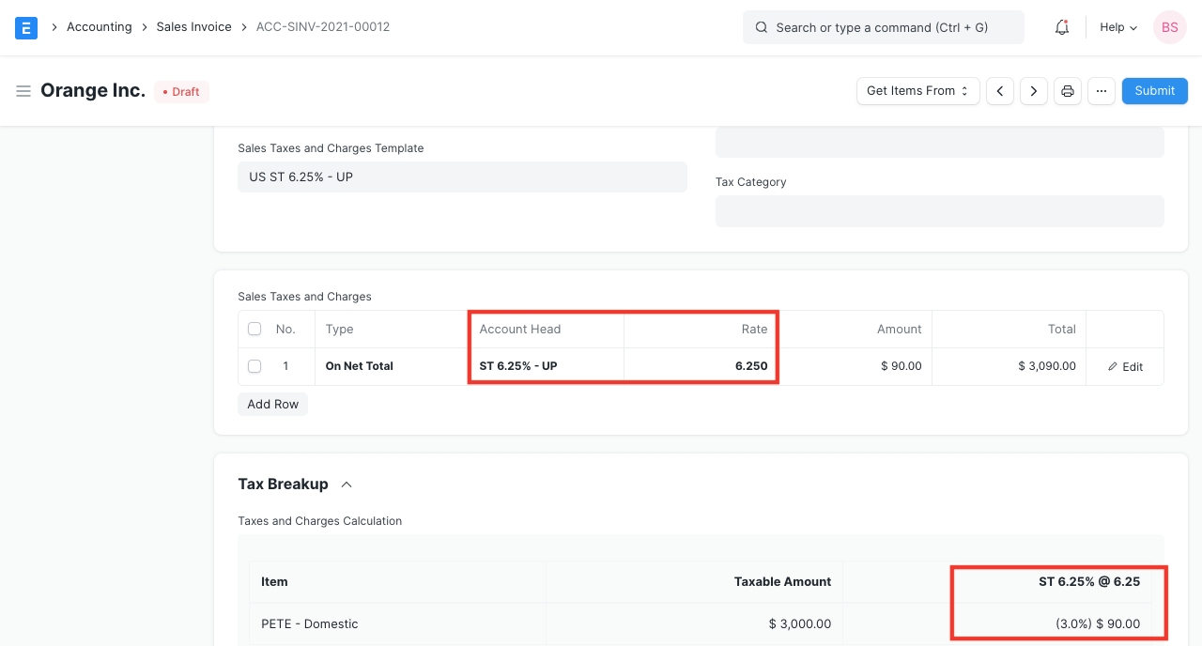
Task: Collapse the Tax Breakup section
Action: [x=347, y=484]
